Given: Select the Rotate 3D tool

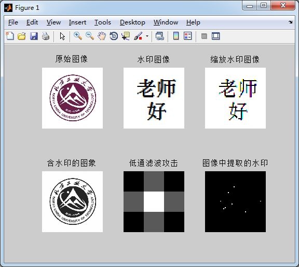Looking at the screenshot, I should (114, 36).
